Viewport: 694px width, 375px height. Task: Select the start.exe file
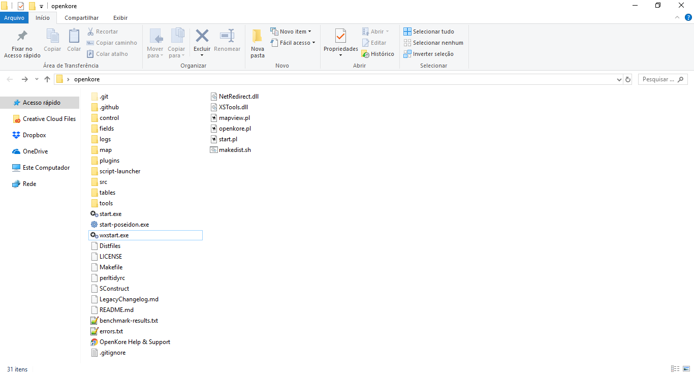point(106,214)
